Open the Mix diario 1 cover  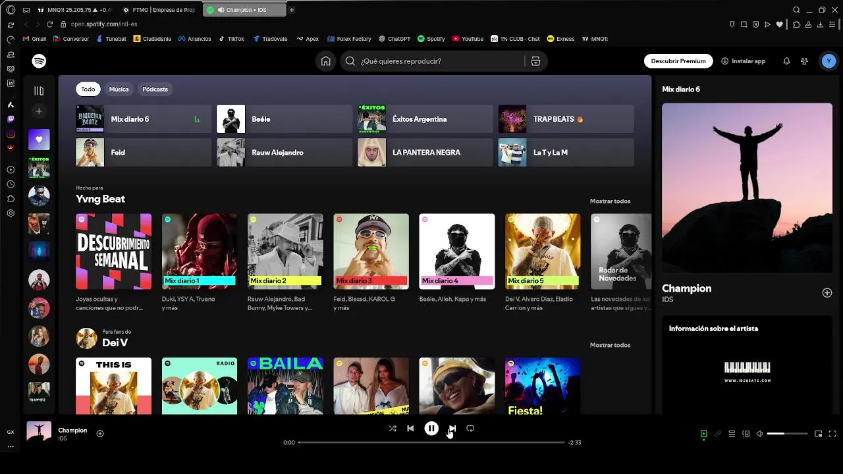click(x=200, y=251)
